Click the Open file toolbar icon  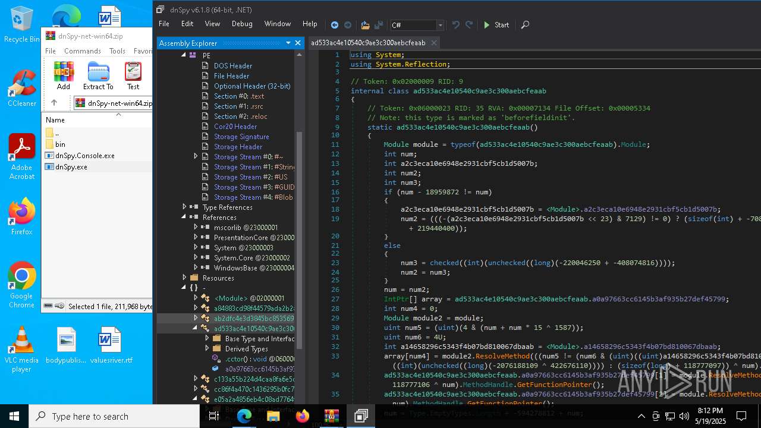(365, 25)
